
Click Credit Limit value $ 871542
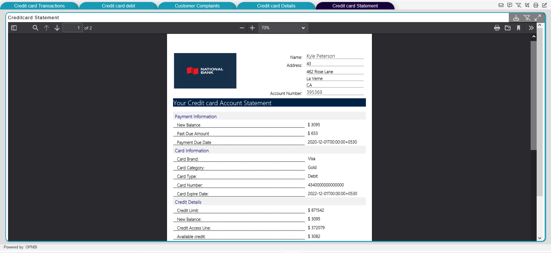(x=316, y=210)
